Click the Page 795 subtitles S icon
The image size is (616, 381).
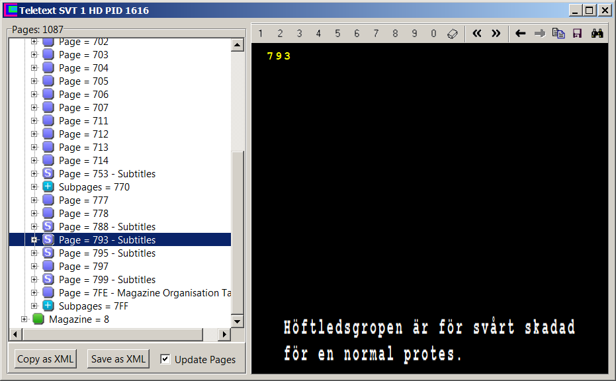coord(48,253)
